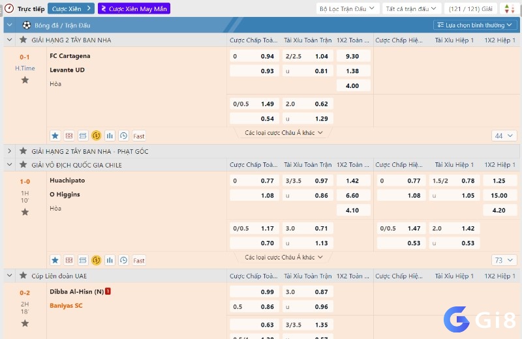This screenshot has height=339, width=522.
Task: Open the 44 more markets dropdown
Action: click(504, 136)
